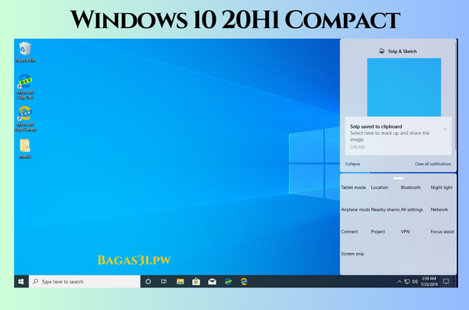Image resolution: width=469 pixels, height=310 pixels.
Task: Open File Explorer from the taskbar
Action: [180, 282]
